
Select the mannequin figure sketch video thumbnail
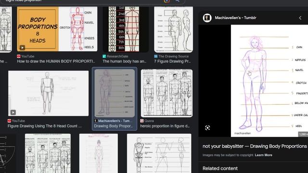pyautogui.click(x=48, y=93)
